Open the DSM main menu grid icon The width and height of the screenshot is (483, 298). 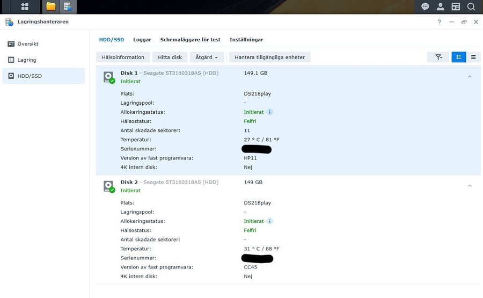point(25,6)
